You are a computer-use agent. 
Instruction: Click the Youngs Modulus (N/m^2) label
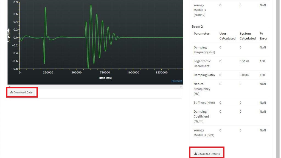(200, 10)
